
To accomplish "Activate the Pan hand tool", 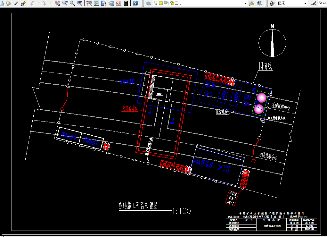I will [58, 3].
